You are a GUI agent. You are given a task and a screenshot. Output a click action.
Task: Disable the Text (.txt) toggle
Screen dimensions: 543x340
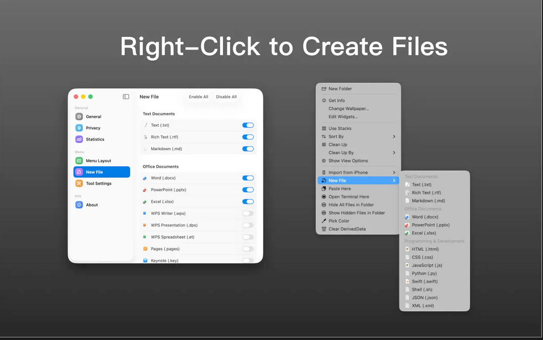248,125
